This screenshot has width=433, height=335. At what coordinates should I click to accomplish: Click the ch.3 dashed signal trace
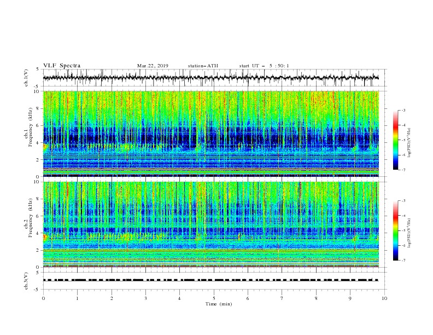pos(211,280)
